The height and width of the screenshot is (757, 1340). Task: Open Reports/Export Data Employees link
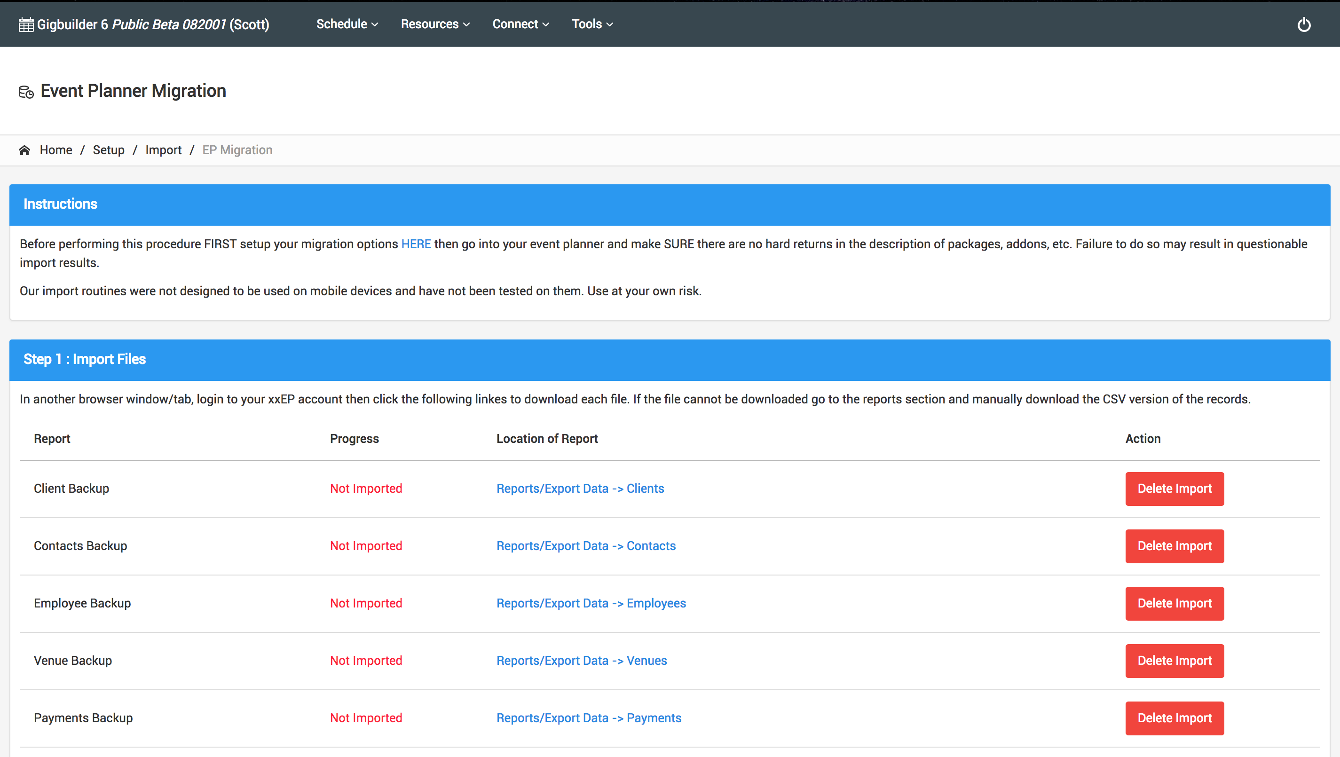point(591,603)
